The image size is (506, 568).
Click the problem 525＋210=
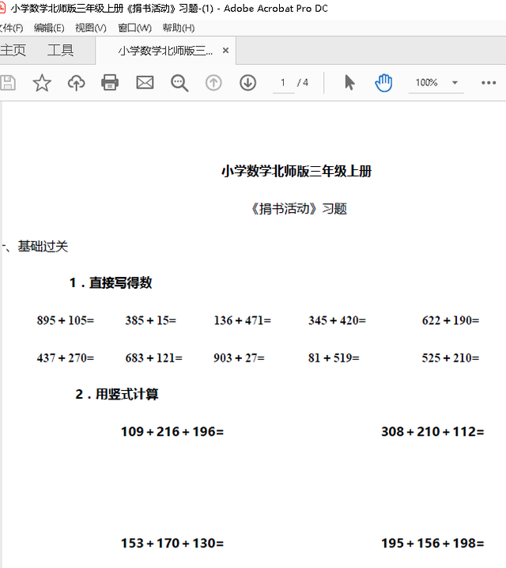[x=451, y=358]
